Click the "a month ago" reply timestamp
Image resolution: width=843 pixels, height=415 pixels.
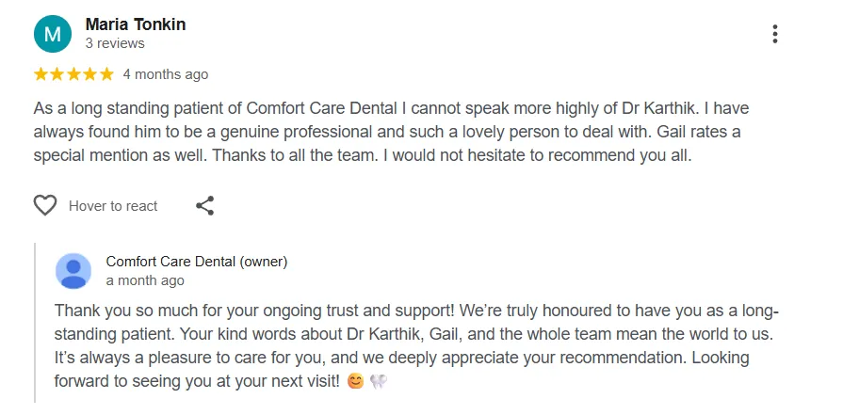[x=145, y=280]
